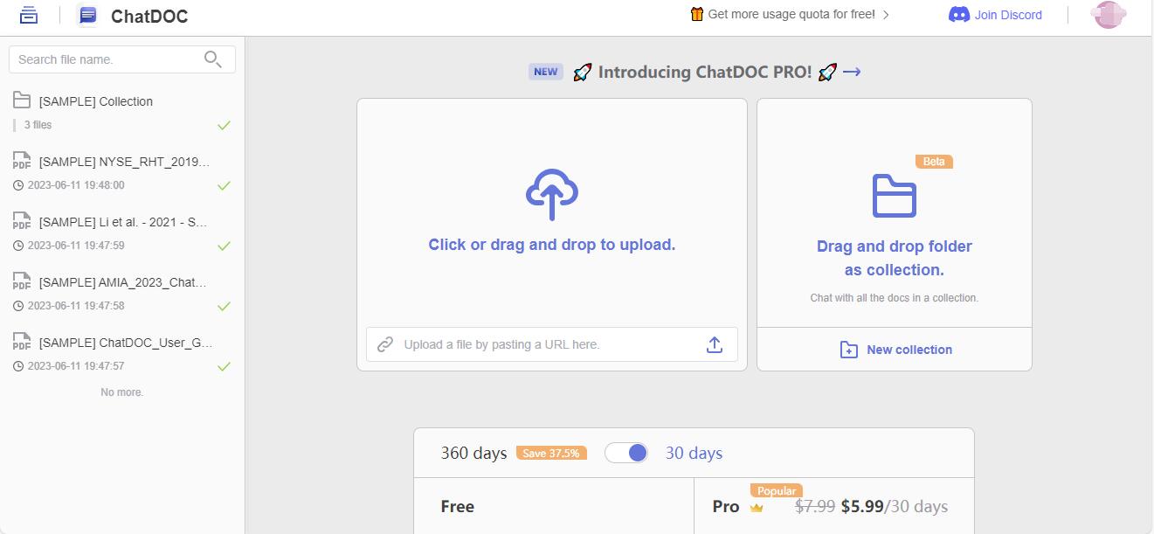
Task: Focus the Search file name field
Action: 122,59
